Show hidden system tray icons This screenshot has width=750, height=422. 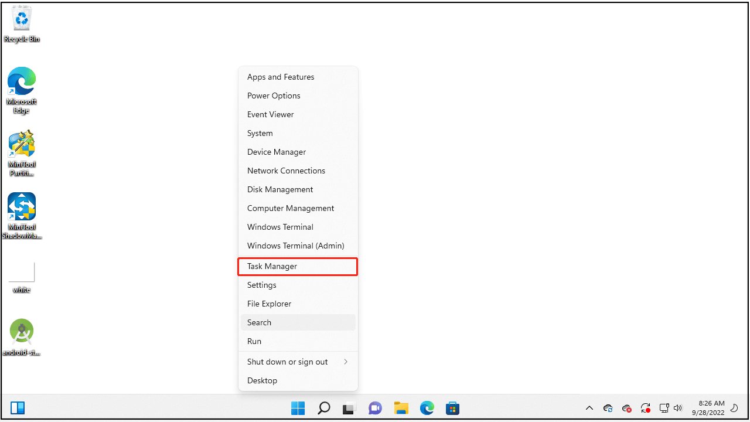[x=589, y=408]
